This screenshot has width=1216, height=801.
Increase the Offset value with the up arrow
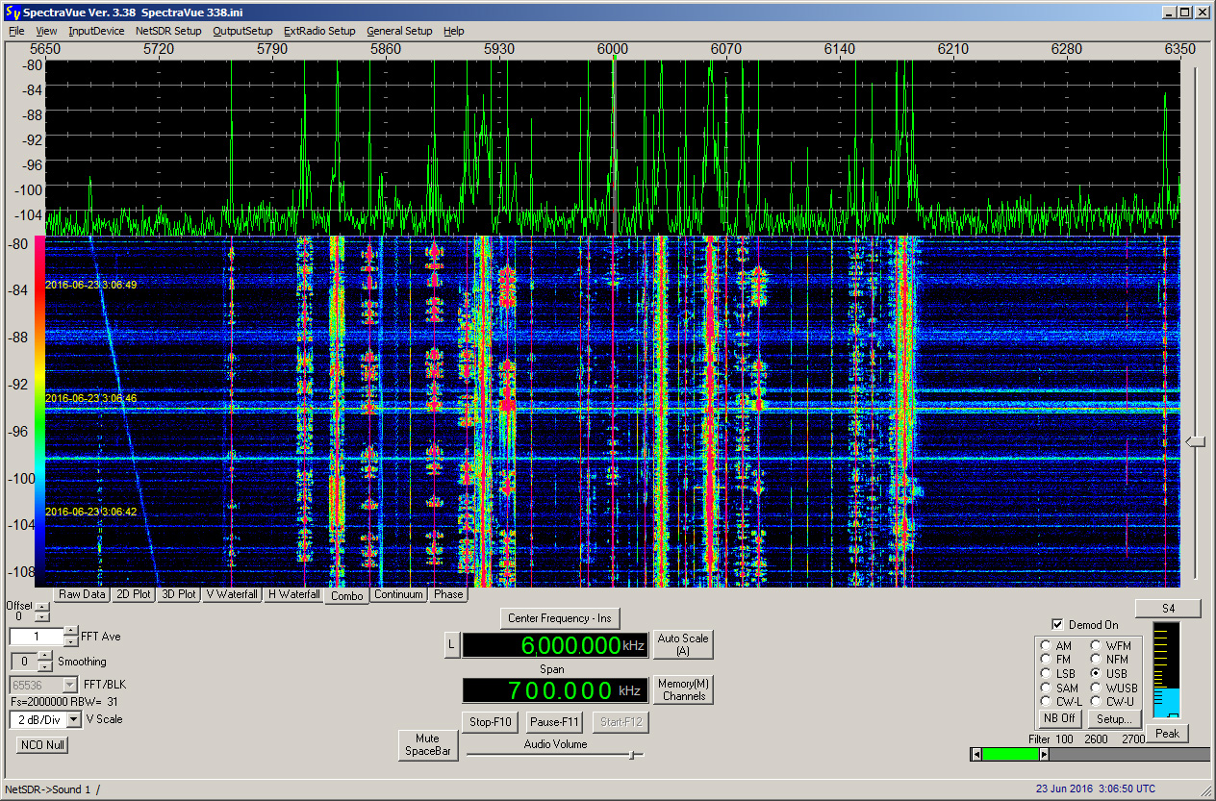[x=41, y=606]
